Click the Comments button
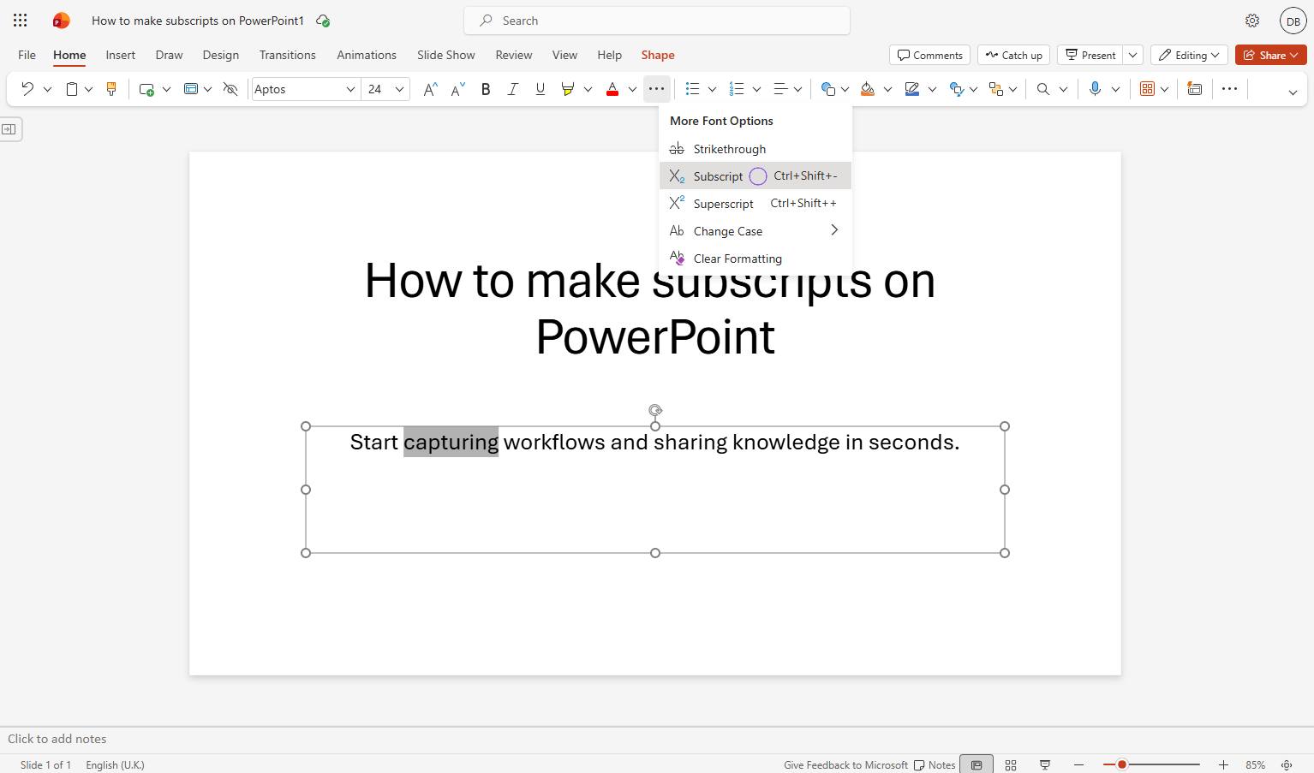1314x773 pixels. coord(929,55)
